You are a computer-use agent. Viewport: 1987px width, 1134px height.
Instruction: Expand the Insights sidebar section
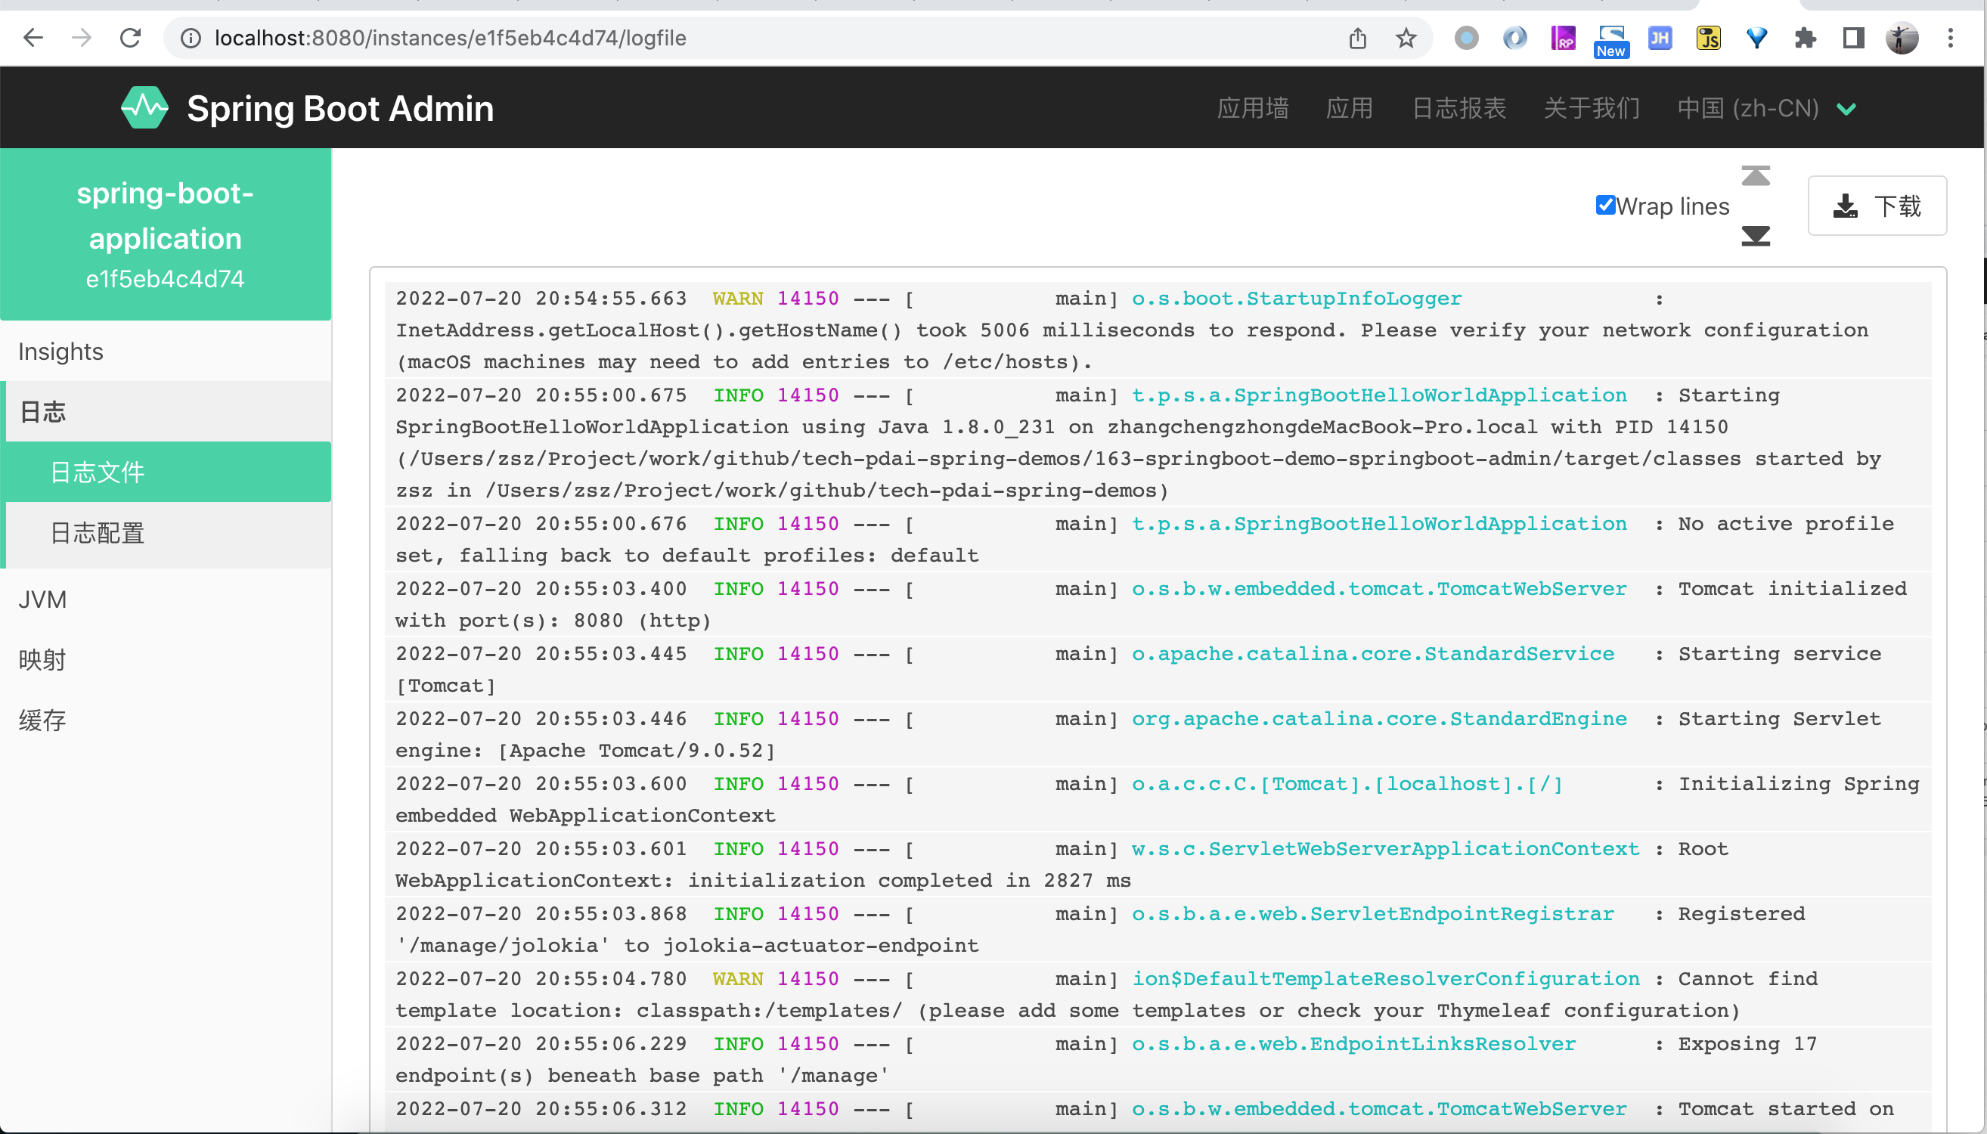pyautogui.click(x=61, y=352)
